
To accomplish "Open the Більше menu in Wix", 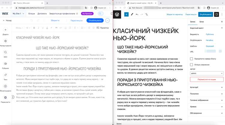I will pos(31,13).
